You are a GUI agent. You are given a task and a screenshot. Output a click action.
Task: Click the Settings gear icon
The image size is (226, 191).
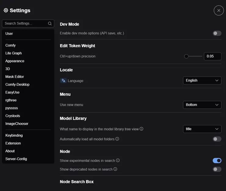click(x=6, y=10)
